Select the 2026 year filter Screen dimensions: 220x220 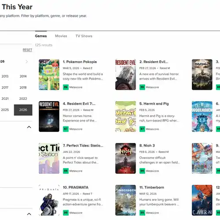coord(23,110)
